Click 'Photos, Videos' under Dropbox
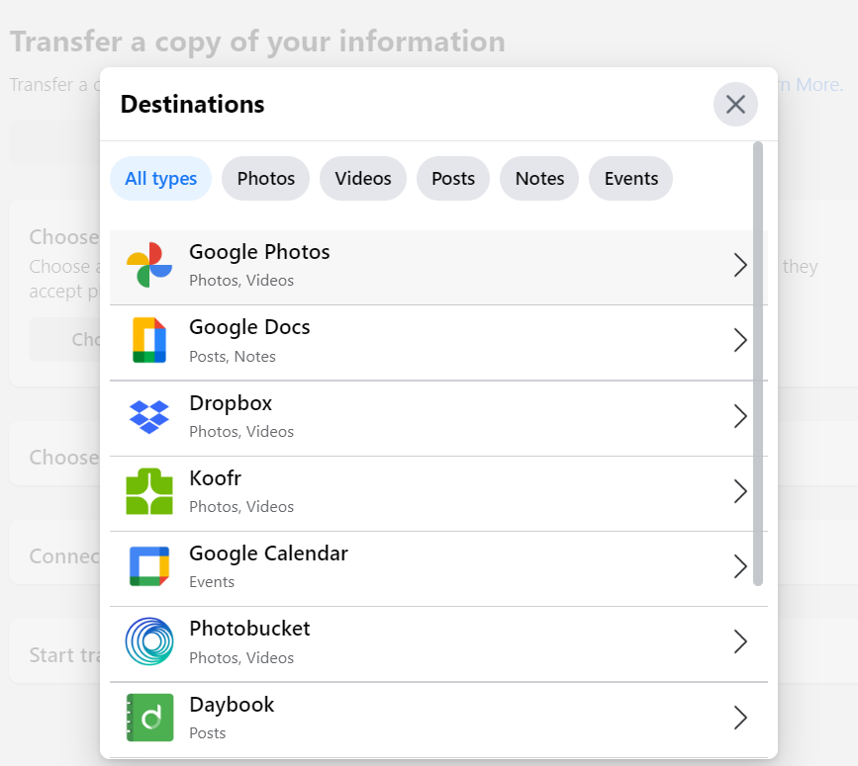Viewport: 858px width, 766px height. coord(241,432)
